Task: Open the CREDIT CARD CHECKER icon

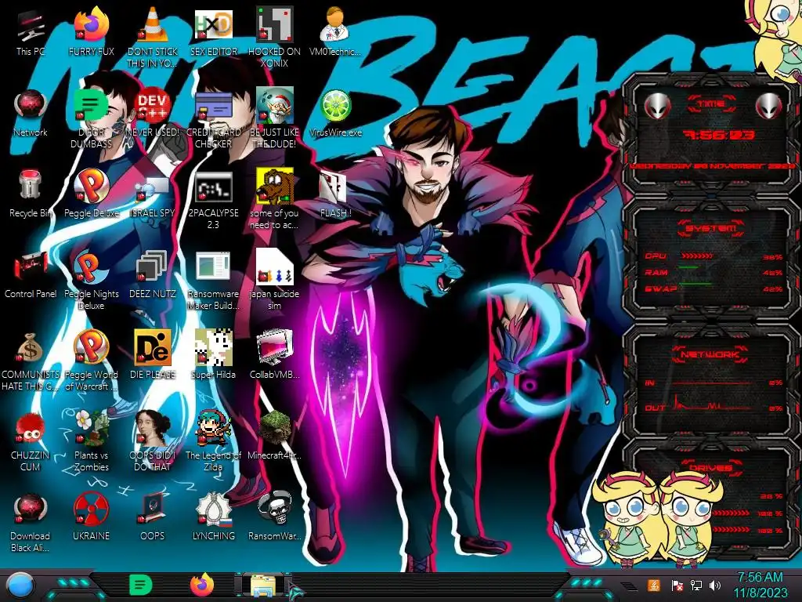Action: tap(213, 119)
